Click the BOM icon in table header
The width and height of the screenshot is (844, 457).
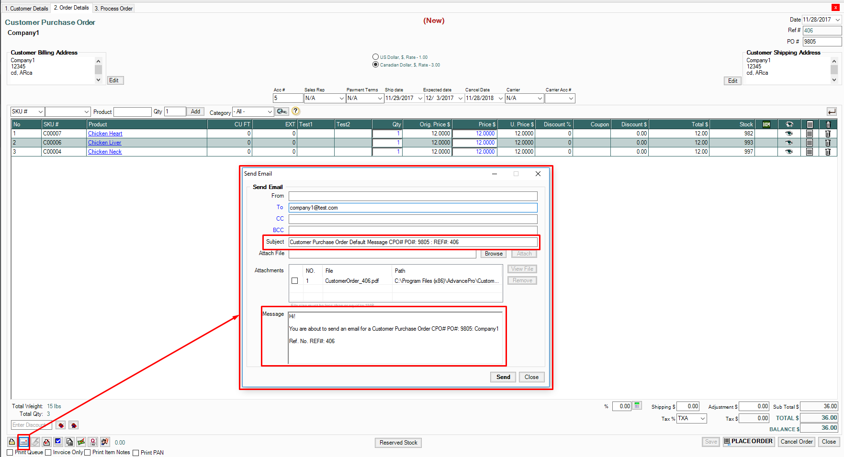point(766,124)
